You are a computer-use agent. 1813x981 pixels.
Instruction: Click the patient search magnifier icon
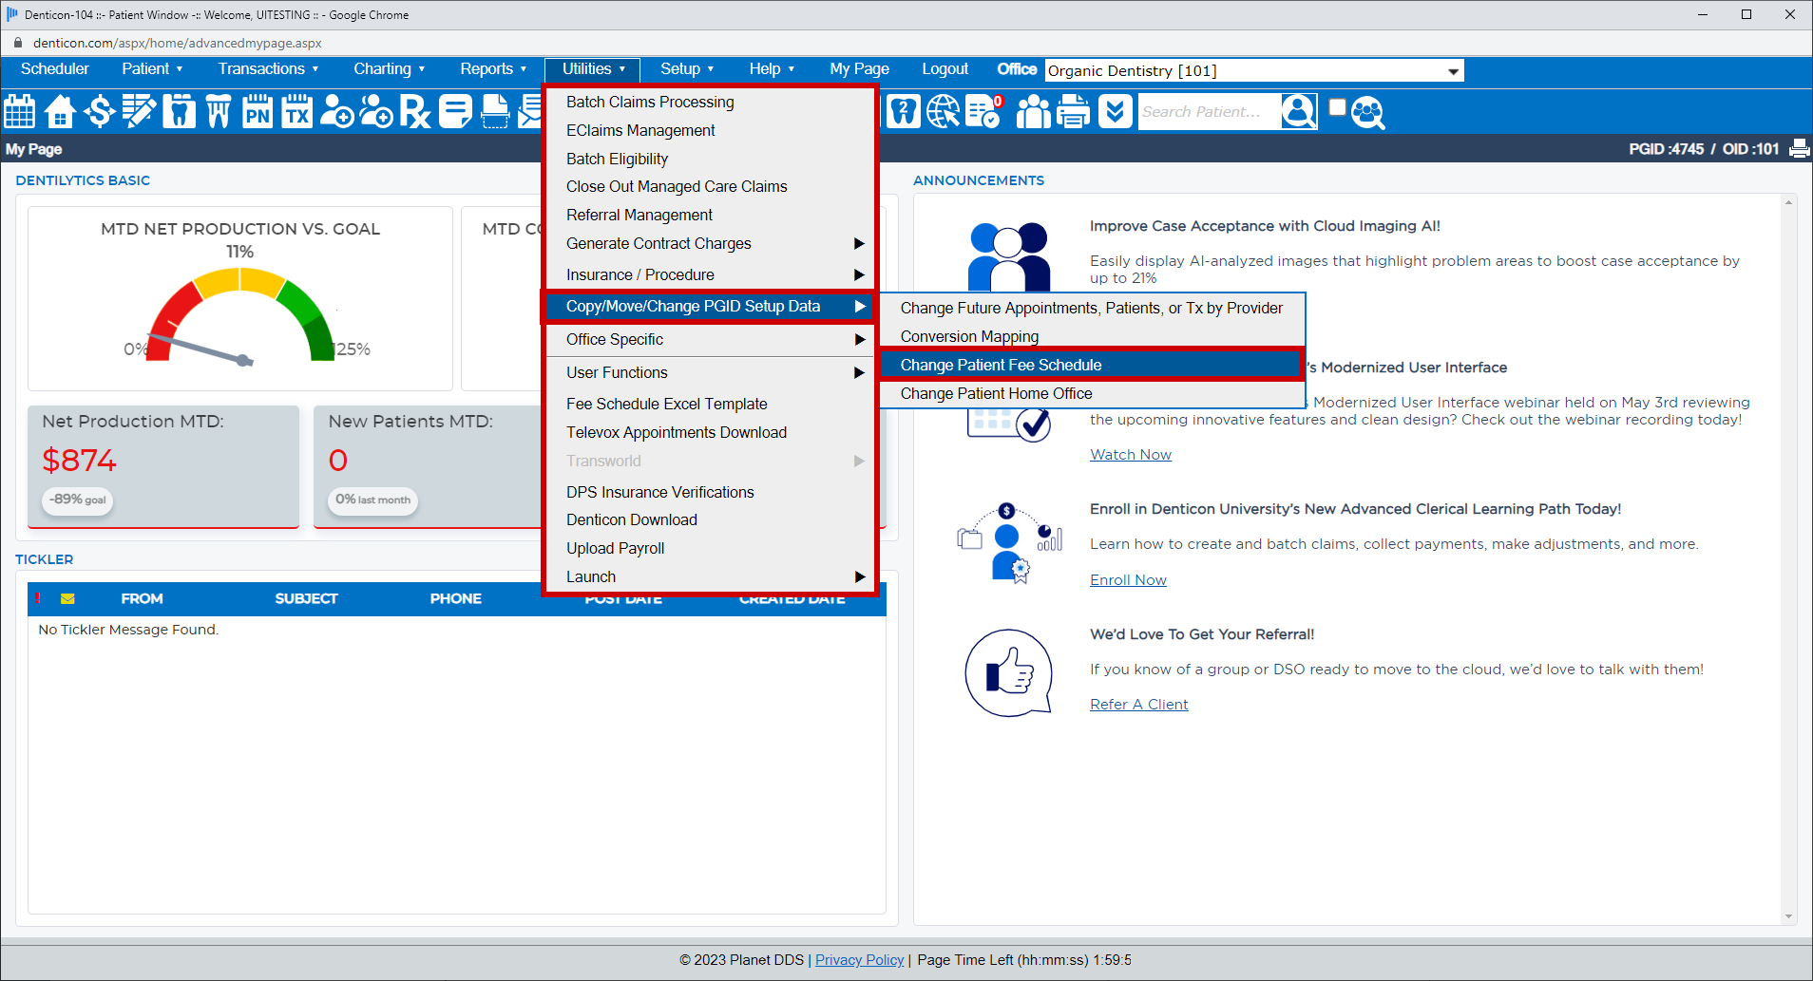pos(1298,112)
